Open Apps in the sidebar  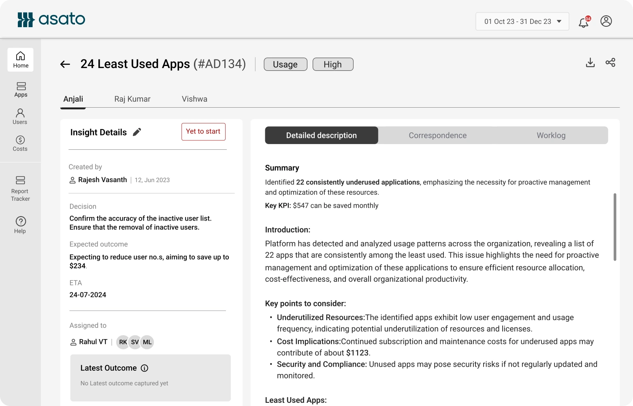pos(21,89)
